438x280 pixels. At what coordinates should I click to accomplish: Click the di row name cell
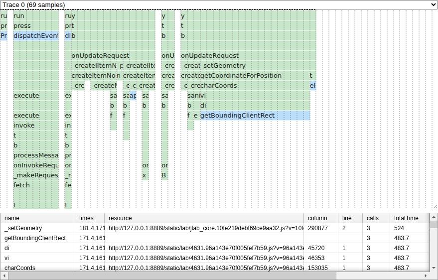coord(37,248)
